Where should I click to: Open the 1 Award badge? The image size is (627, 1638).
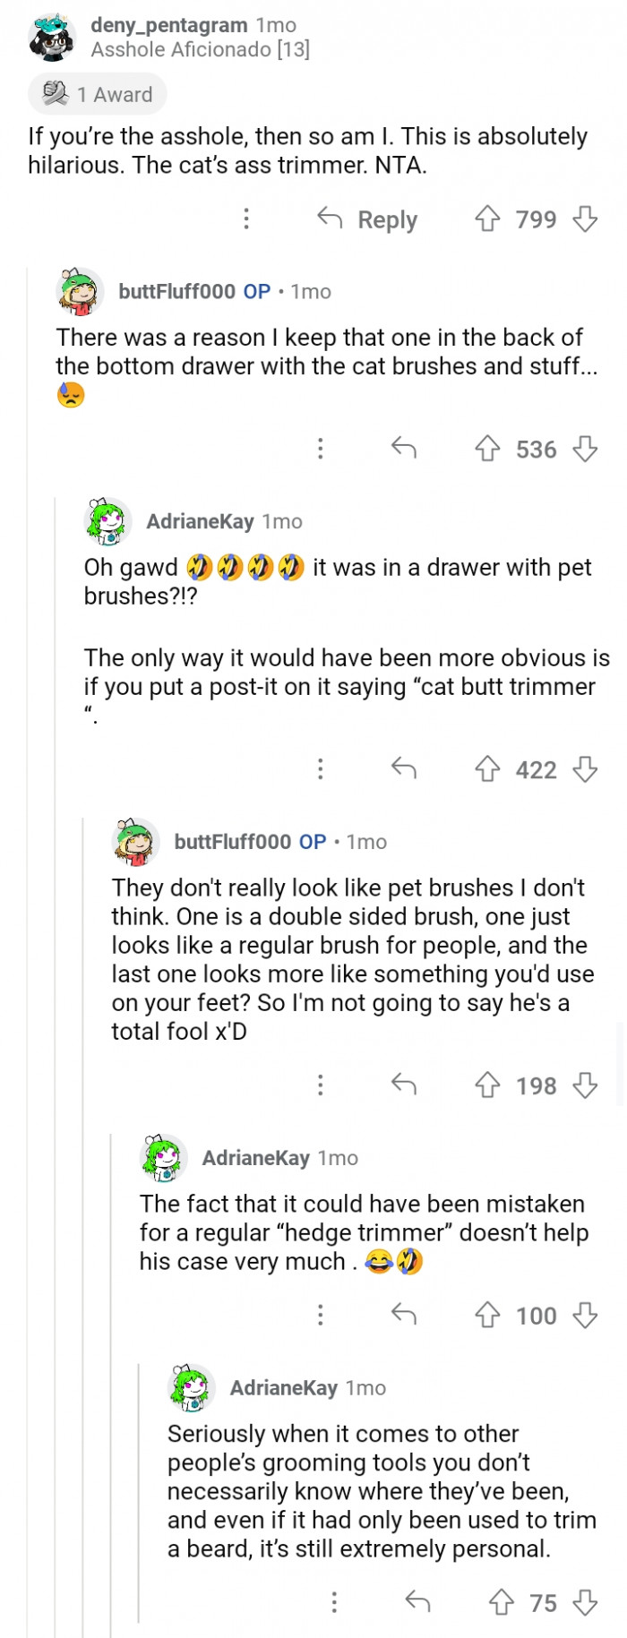(98, 94)
